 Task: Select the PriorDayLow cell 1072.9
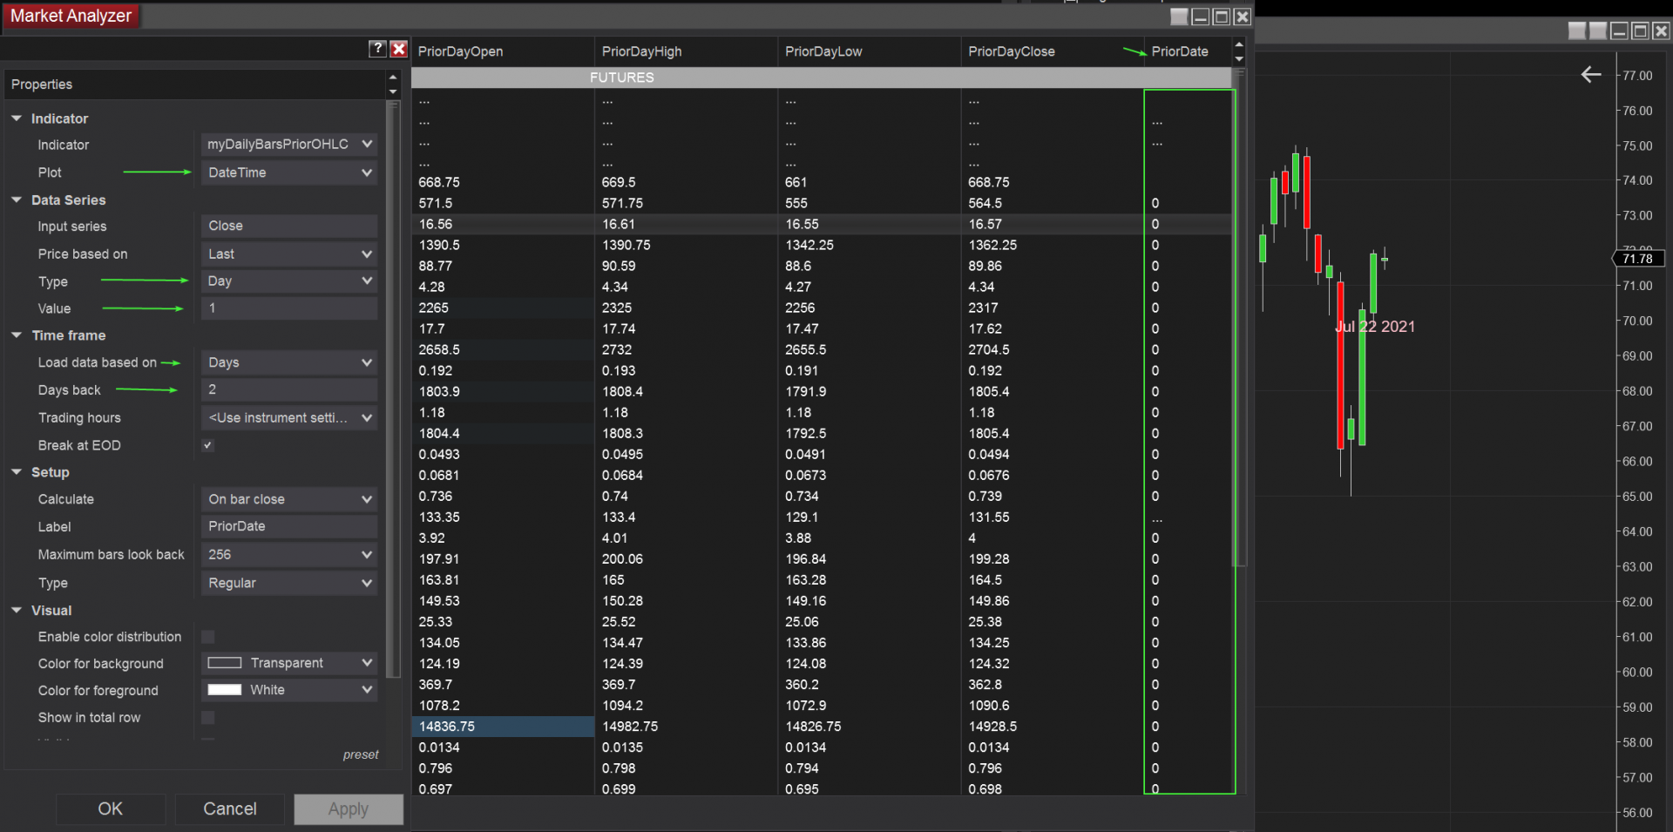[x=869, y=706]
